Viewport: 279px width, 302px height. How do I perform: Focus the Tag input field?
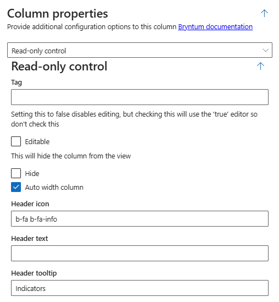click(140, 97)
